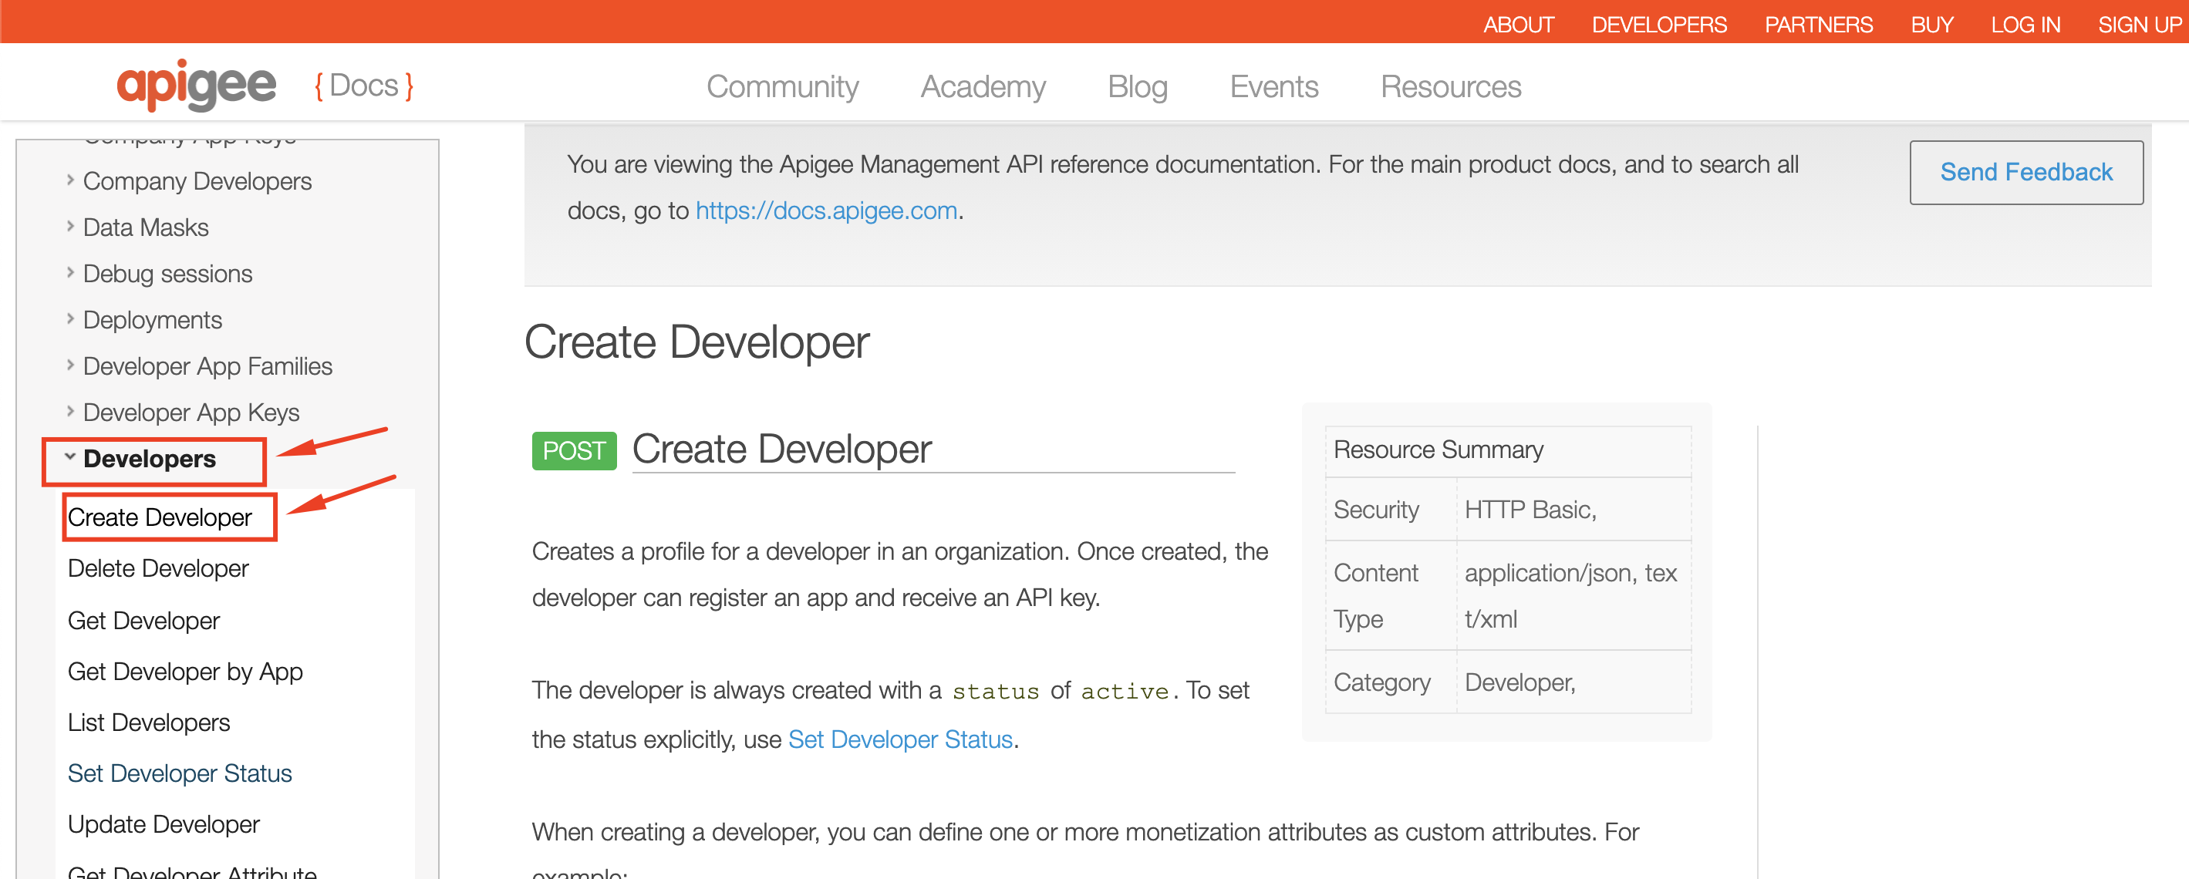Select Developer App Families in the sidebar
2189x879 pixels.
[x=207, y=367]
